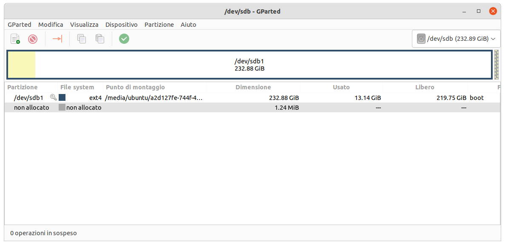Open the Modifica menu
Screen dimensions: 505x245
(x=51, y=25)
